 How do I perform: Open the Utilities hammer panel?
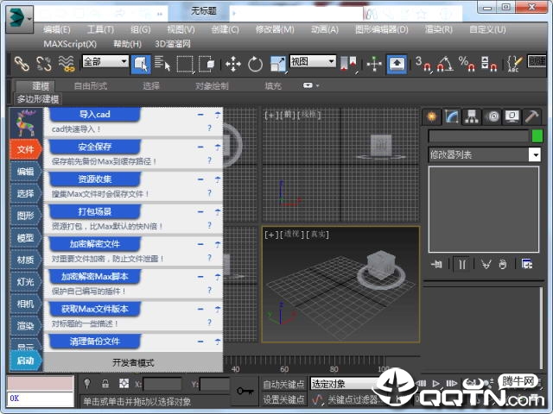[531, 116]
